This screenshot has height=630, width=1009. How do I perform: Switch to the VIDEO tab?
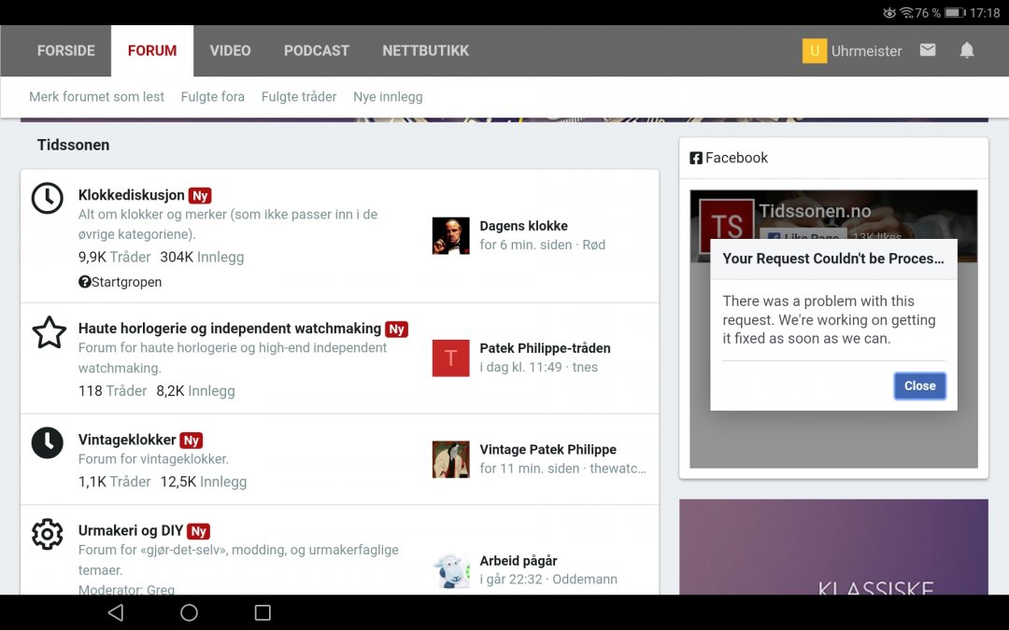(230, 50)
